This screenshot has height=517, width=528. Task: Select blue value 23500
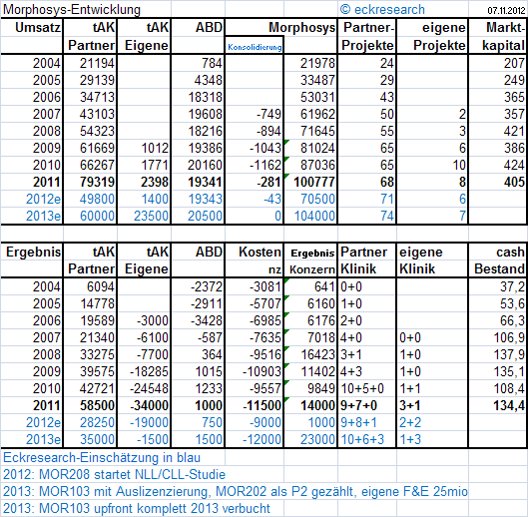point(151,216)
